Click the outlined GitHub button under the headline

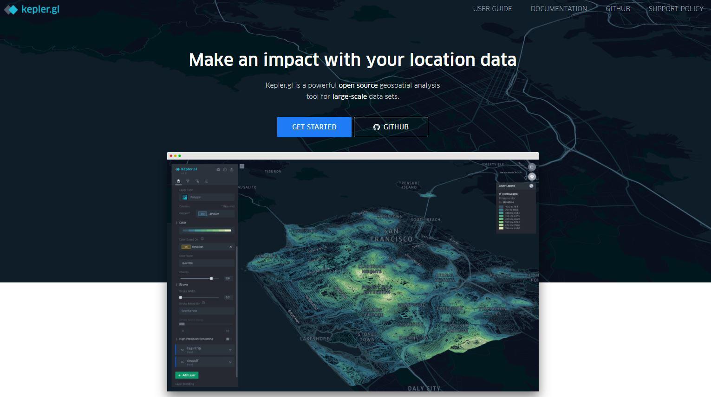click(x=391, y=127)
